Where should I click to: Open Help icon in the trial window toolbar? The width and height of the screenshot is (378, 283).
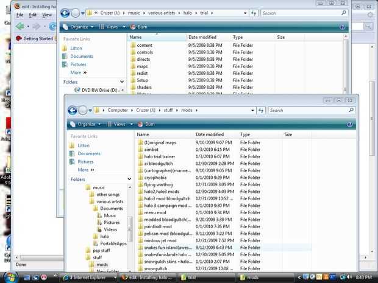[342, 27]
